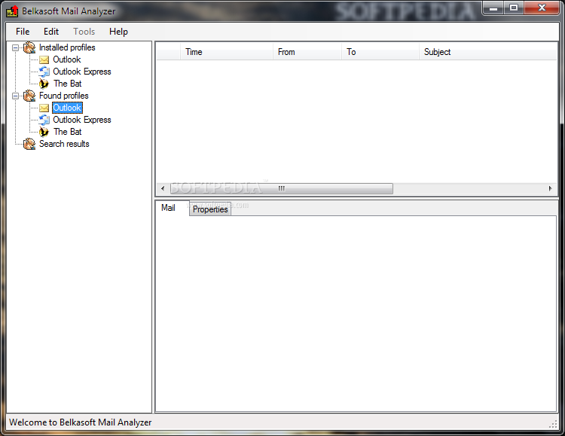Open the File menu
This screenshot has height=436, width=565.
(23, 32)
